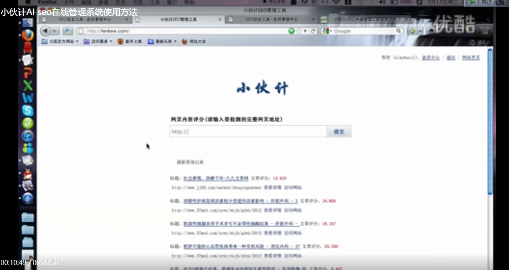
Task: Expand the 访问最多 bookmarks folder
Action: click(98, 41)
